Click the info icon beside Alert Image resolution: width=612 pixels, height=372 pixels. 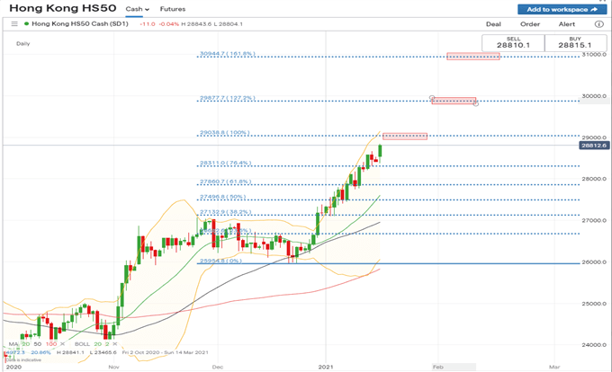click(598, 24)
